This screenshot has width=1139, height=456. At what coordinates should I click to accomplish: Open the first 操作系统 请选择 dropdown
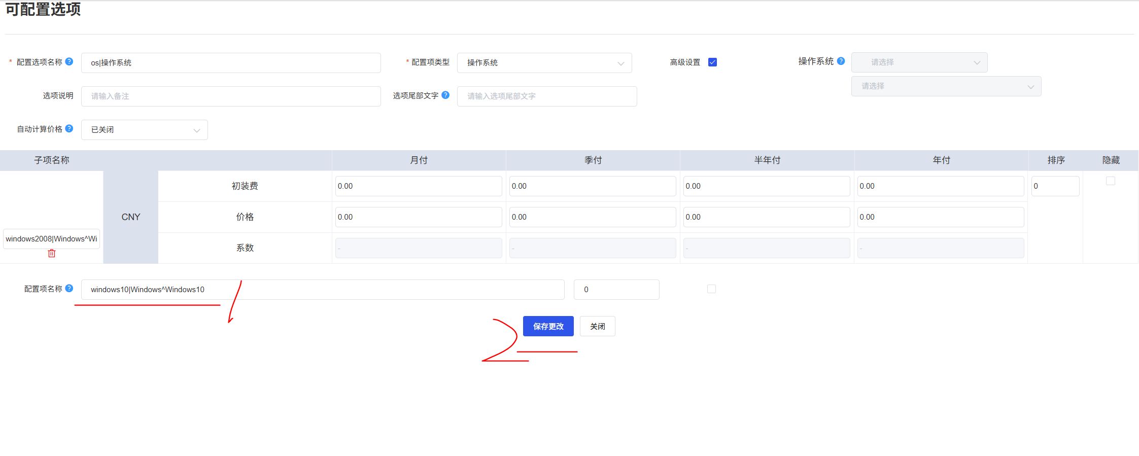coord(919,62)
